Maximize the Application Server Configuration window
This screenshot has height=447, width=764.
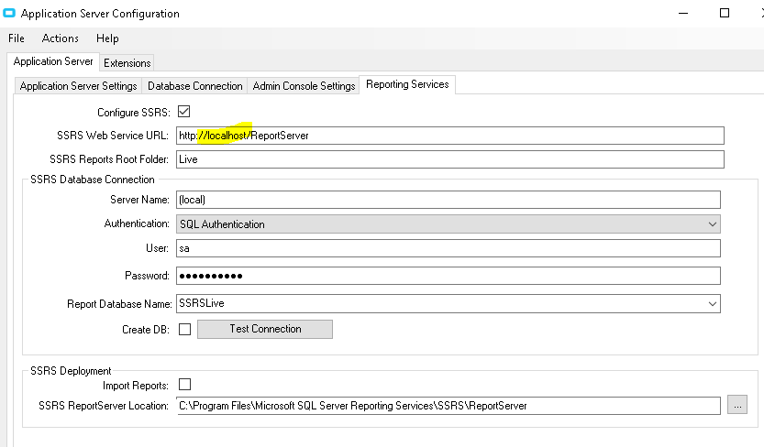pyautogui.click(x=725, y=13)
